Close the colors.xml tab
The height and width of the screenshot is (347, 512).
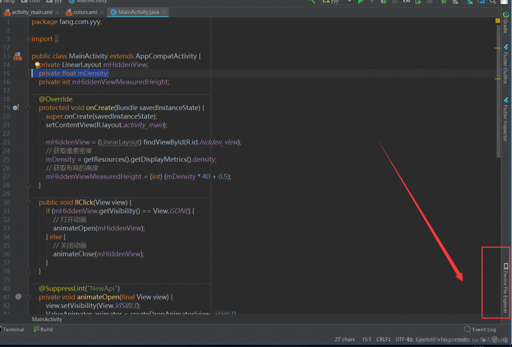pos(101,12)
